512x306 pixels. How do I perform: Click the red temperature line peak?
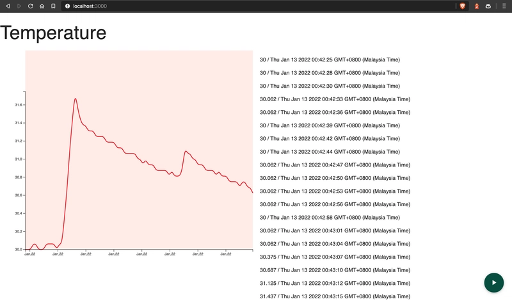pos(76,99)
